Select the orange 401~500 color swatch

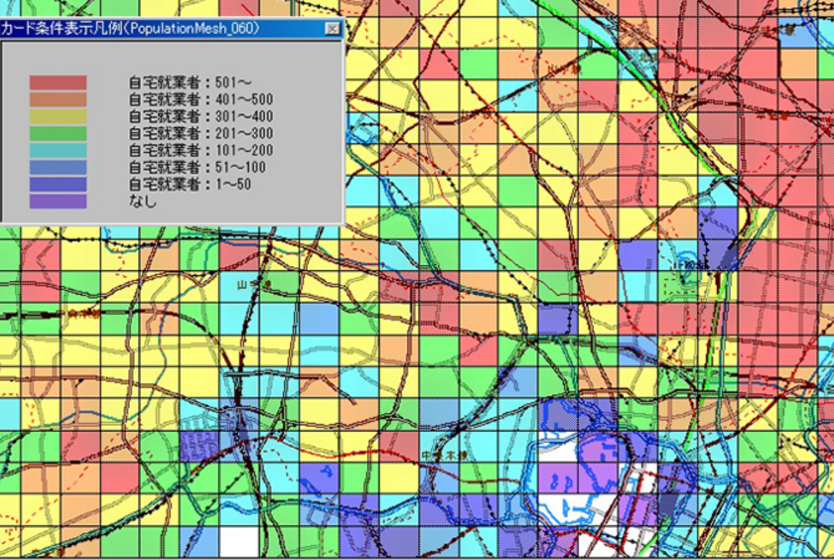[x=58, y=99]
